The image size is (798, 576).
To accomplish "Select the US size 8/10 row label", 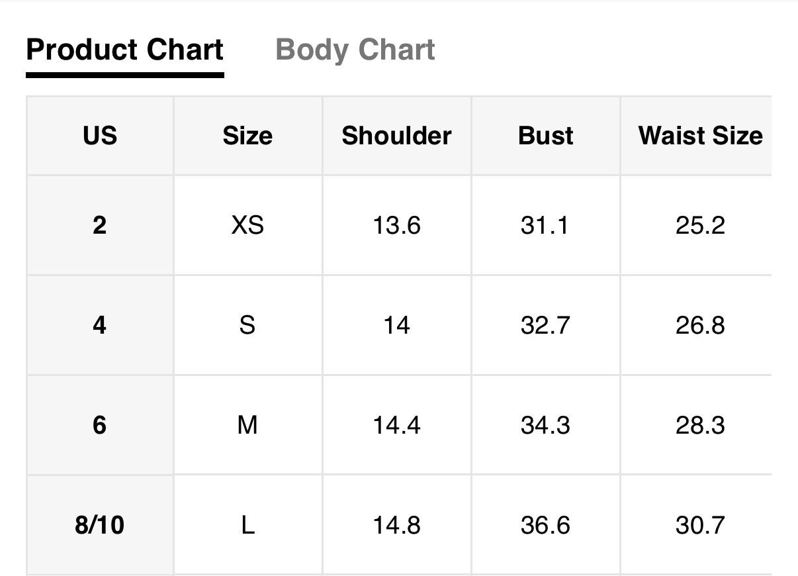I will pyautogui.click(x=100, y=525).
